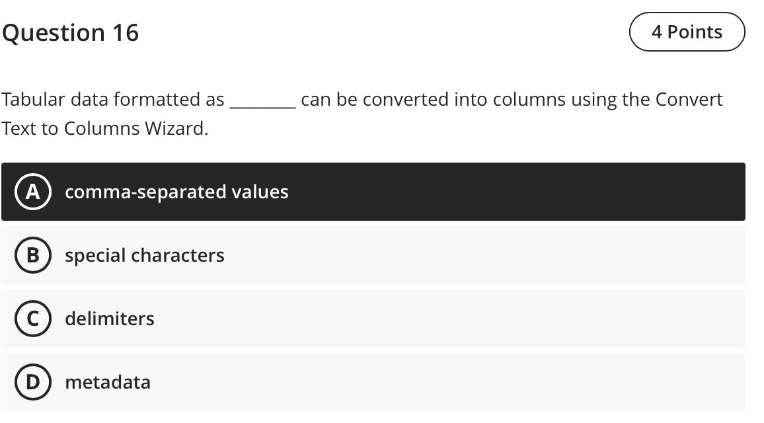
Task: Click the 'Question 16' heading
Action: click(x=71, y=32)
